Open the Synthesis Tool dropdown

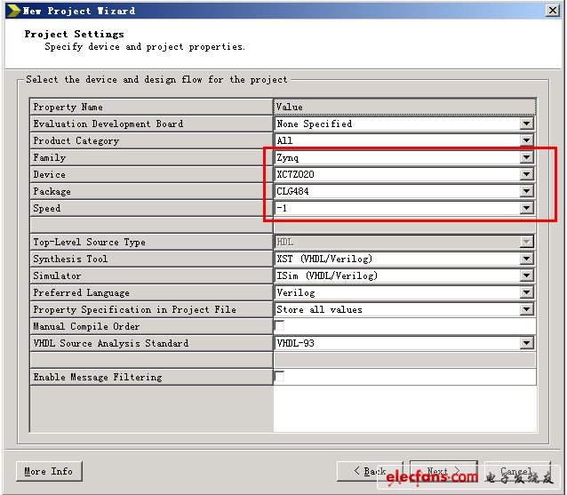(526, 259)
